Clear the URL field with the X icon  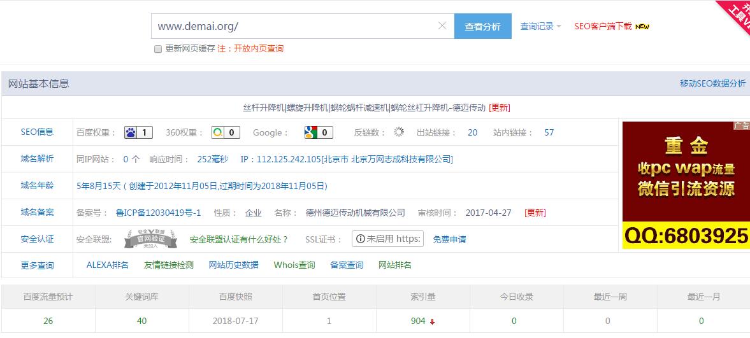pyautogui.click(x=442, y=26)
